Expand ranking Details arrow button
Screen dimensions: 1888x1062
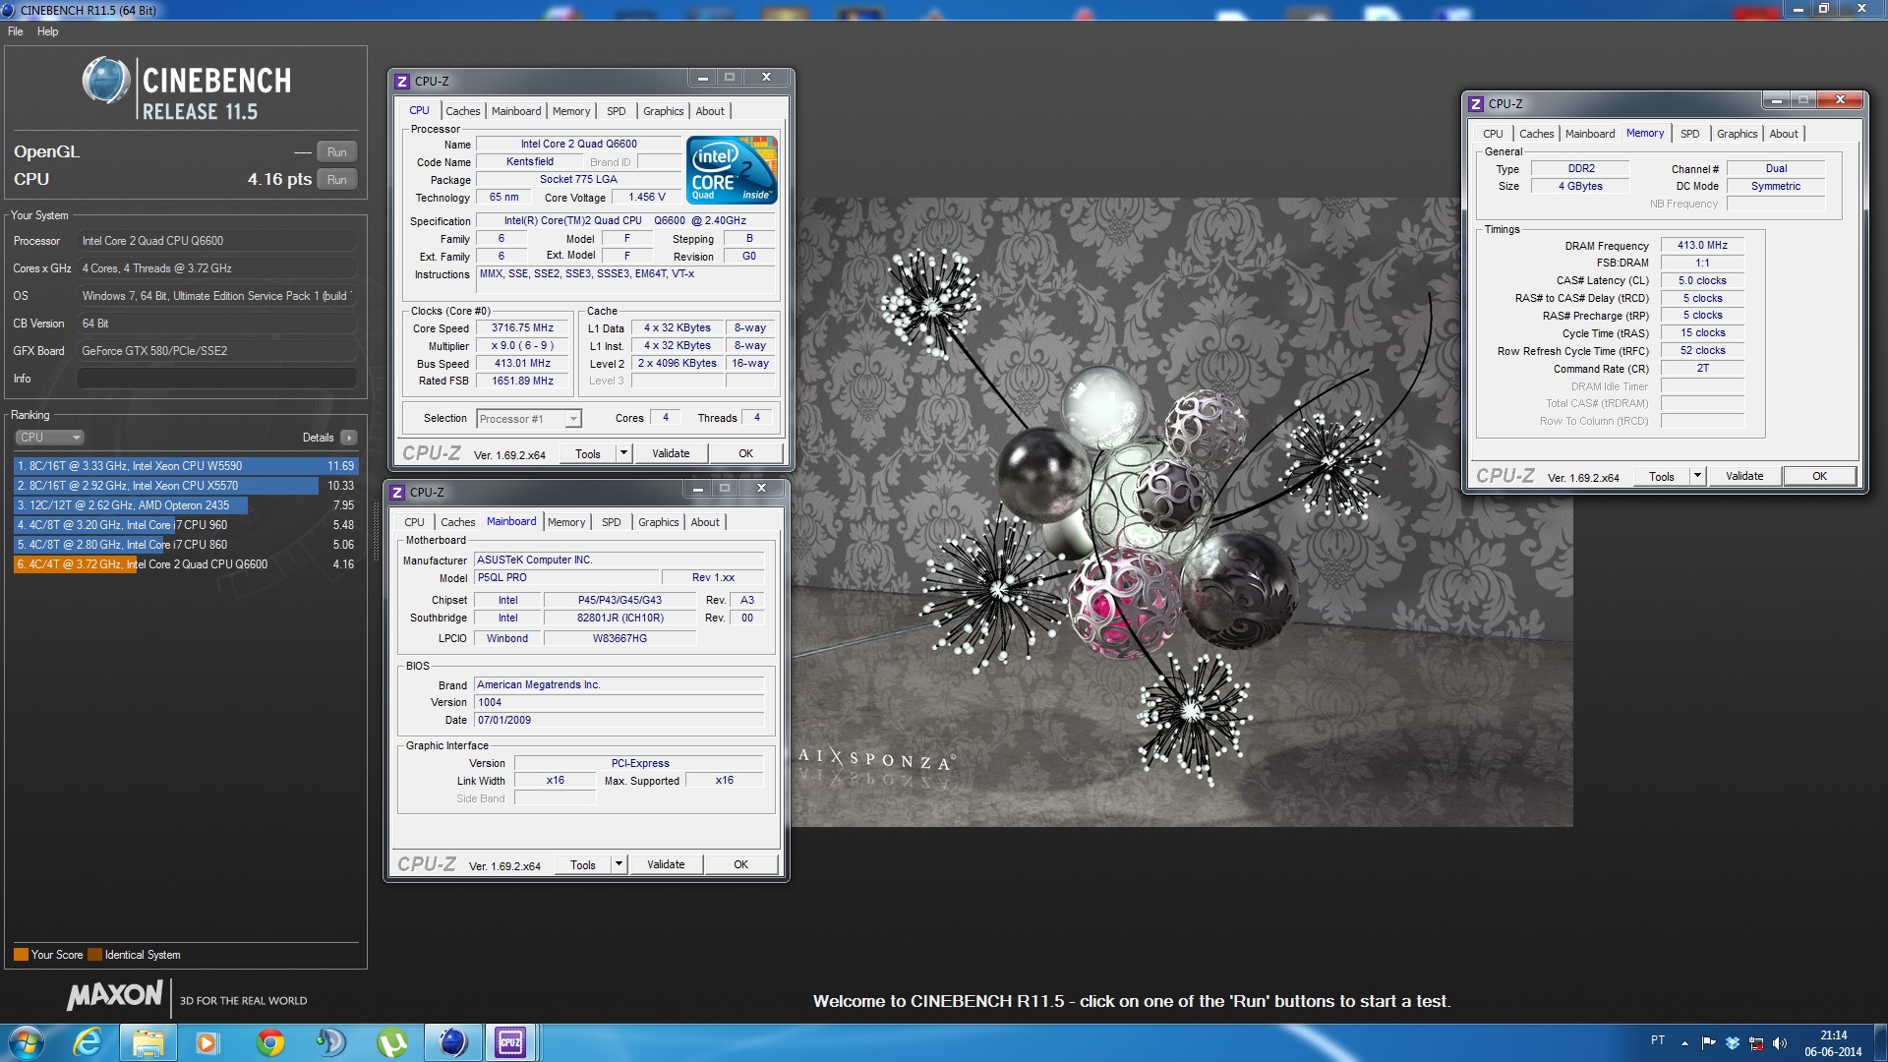tap(349, 438)
